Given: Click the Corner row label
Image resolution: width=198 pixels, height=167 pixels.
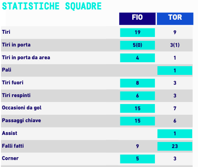Looking at the screenshot, I should [x=10, y=158].
